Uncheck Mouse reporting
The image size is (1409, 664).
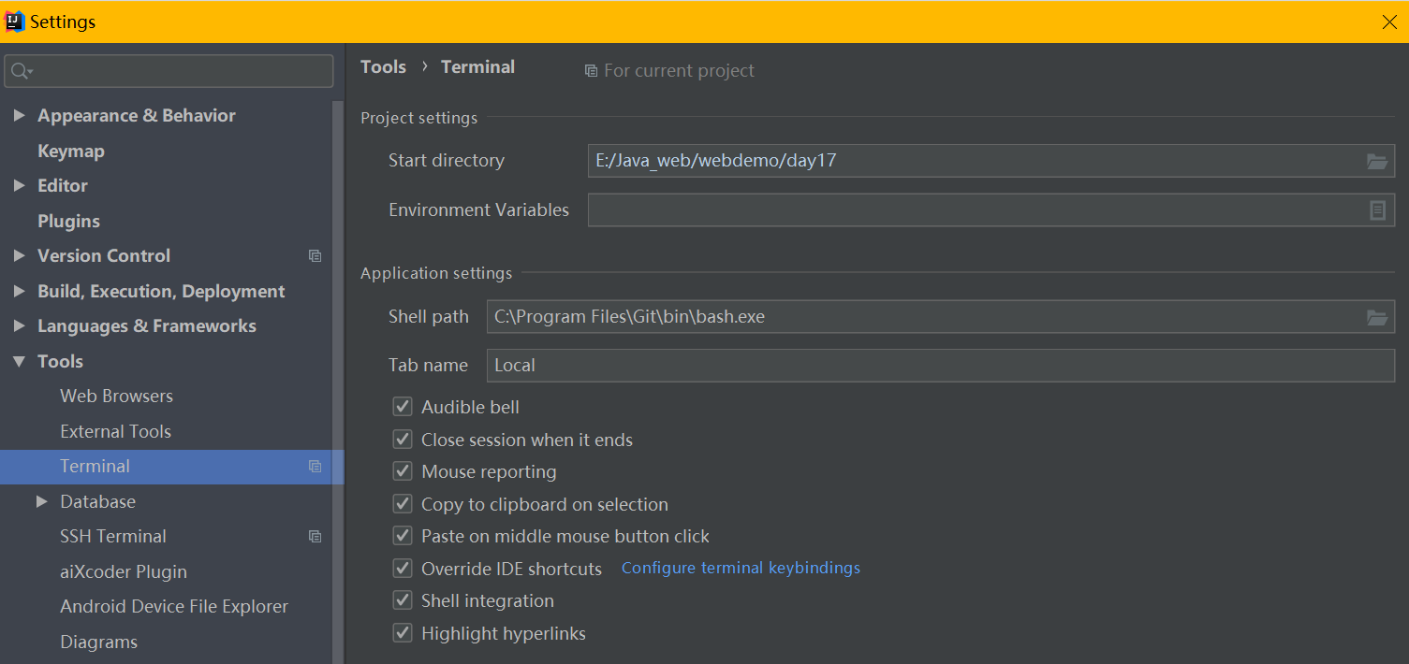tap(402, 471)
